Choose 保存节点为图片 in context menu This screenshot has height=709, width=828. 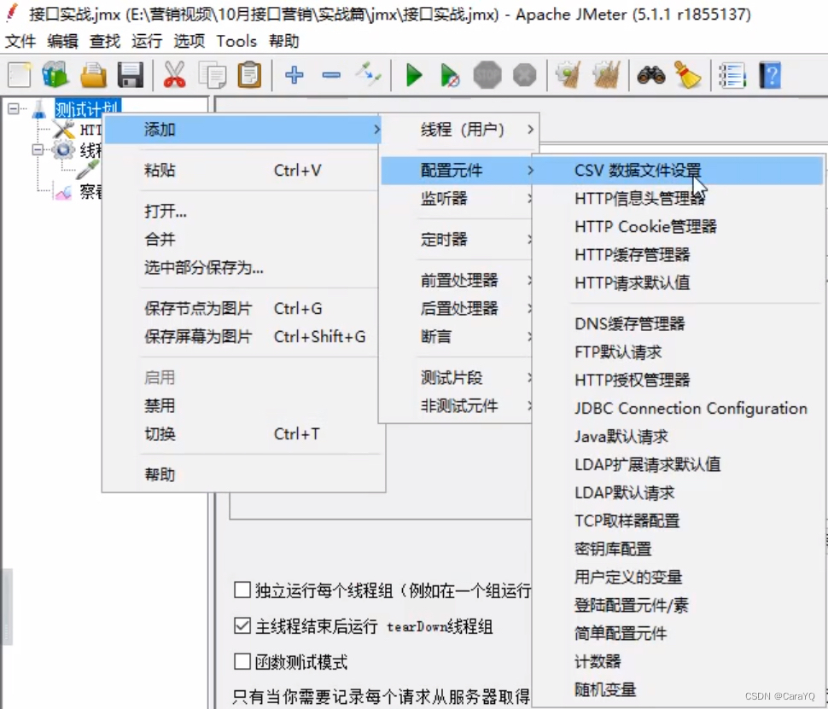(243, 308)
